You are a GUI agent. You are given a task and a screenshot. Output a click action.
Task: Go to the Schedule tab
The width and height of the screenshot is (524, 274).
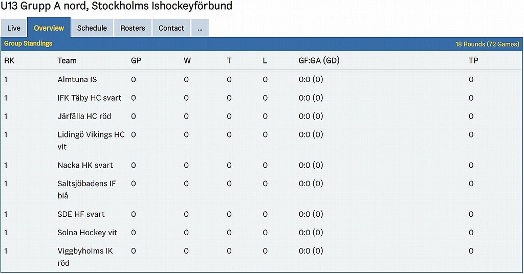92,28
